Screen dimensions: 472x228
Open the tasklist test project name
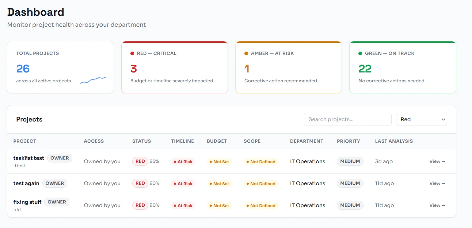coord(29,158)
